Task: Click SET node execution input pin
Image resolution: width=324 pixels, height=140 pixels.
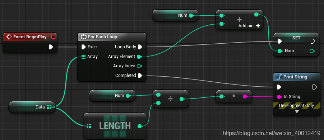Action: click(x=279, y=42)
